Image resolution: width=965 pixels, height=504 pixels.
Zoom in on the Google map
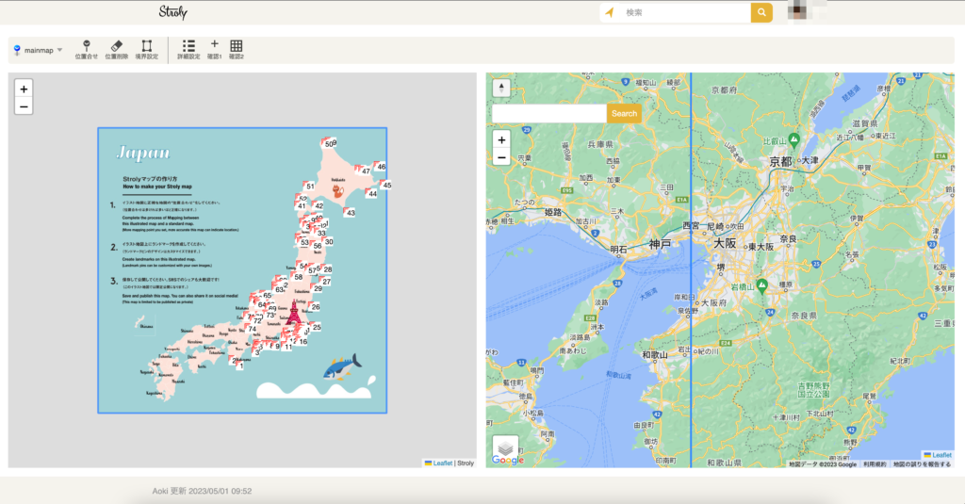501,140
